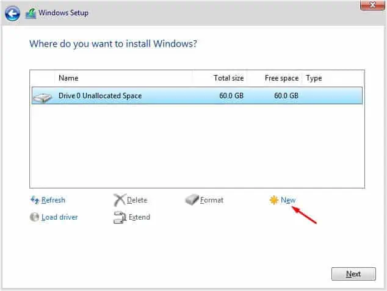The image size is (387, 291).
Task: Click the Windows Setup title icon
Action: [31, 13]
